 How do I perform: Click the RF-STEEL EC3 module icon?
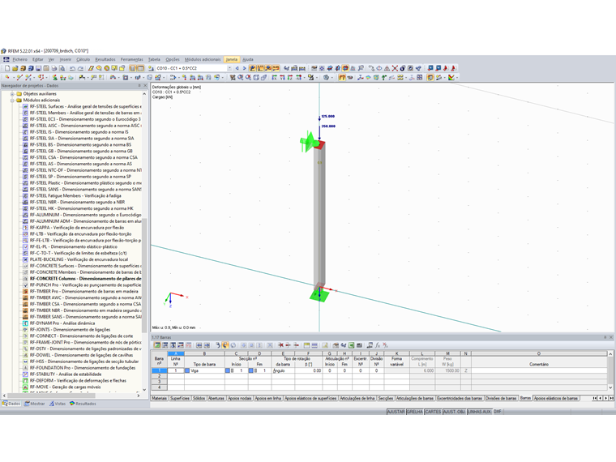26,119
